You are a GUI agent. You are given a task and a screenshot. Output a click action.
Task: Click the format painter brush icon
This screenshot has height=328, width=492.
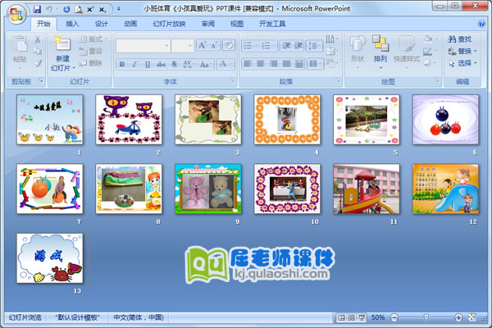tap(38, 63)
